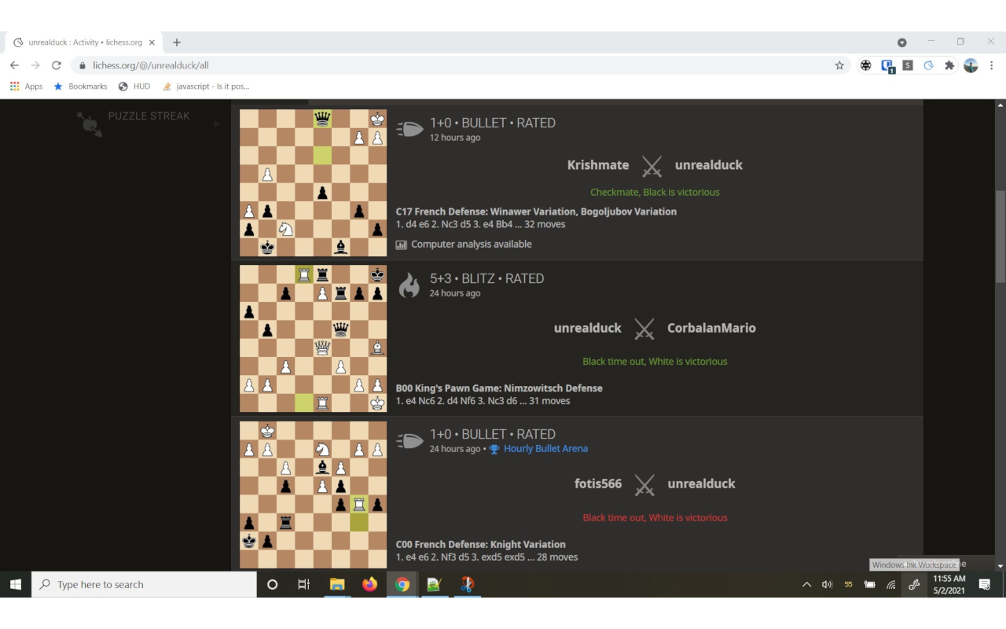Click the trophy icon next to Hourly Bullet Arena
The height and width of the screenshot is (629, 1006).
pos(494,449)
